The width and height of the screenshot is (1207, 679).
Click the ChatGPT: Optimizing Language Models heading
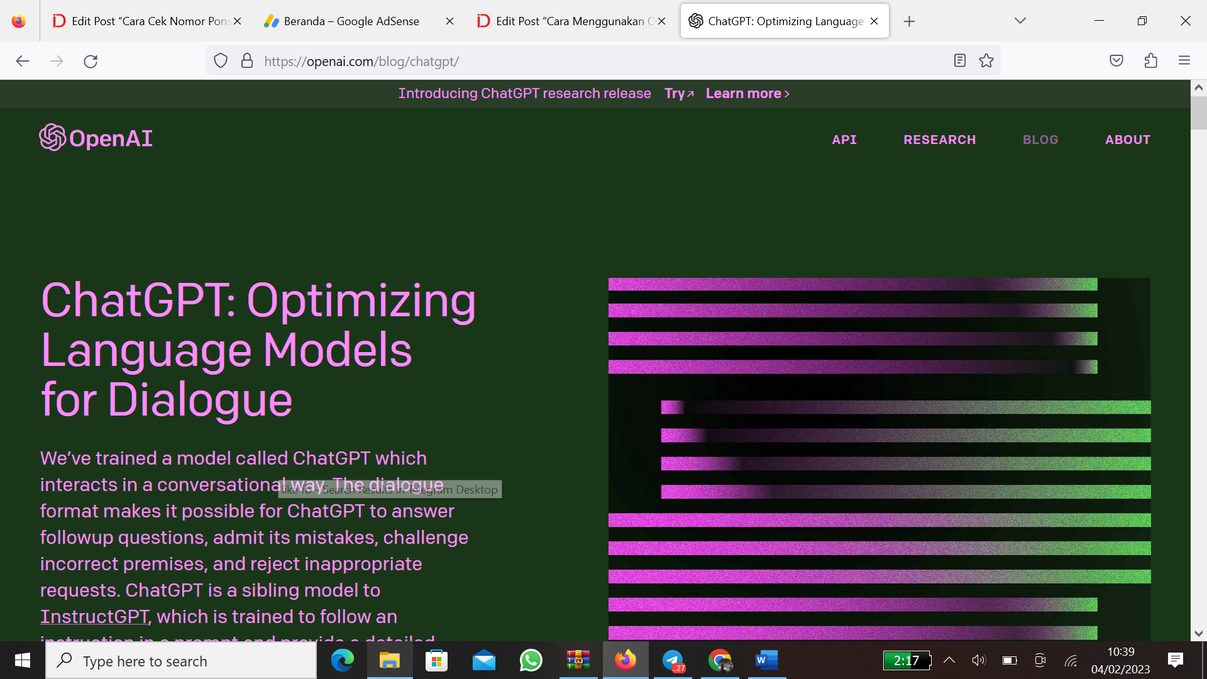coord(258,350)
